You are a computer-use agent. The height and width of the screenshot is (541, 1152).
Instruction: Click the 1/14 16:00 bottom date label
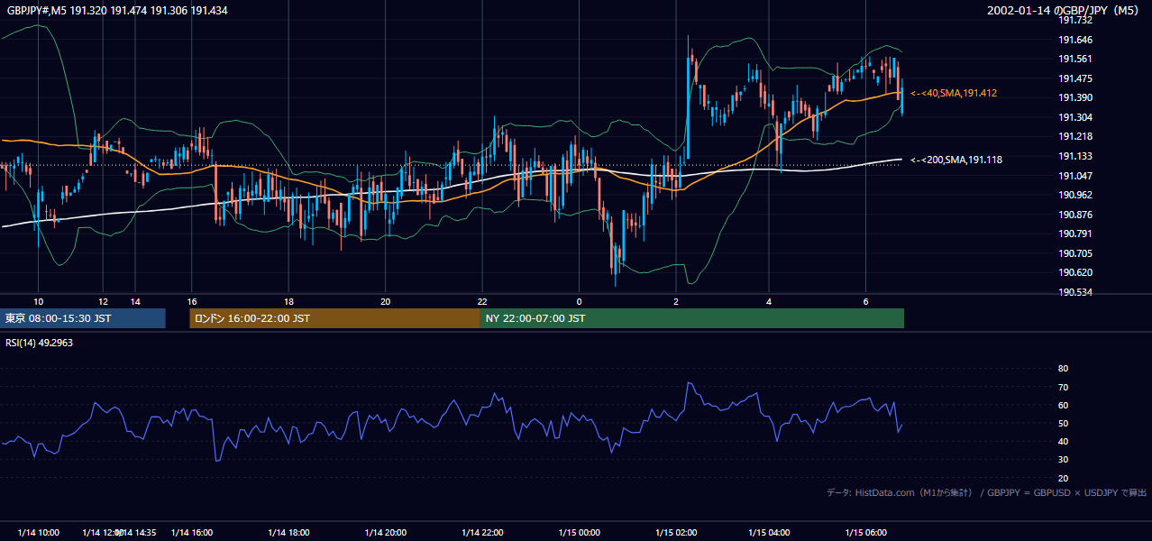(x=192, y=533)
